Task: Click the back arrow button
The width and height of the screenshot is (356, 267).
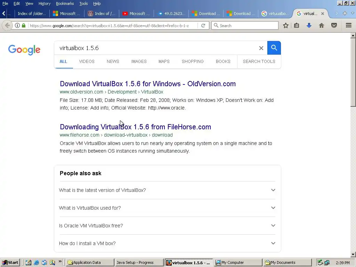Action: pyautogui.click(x=7, y=25)
